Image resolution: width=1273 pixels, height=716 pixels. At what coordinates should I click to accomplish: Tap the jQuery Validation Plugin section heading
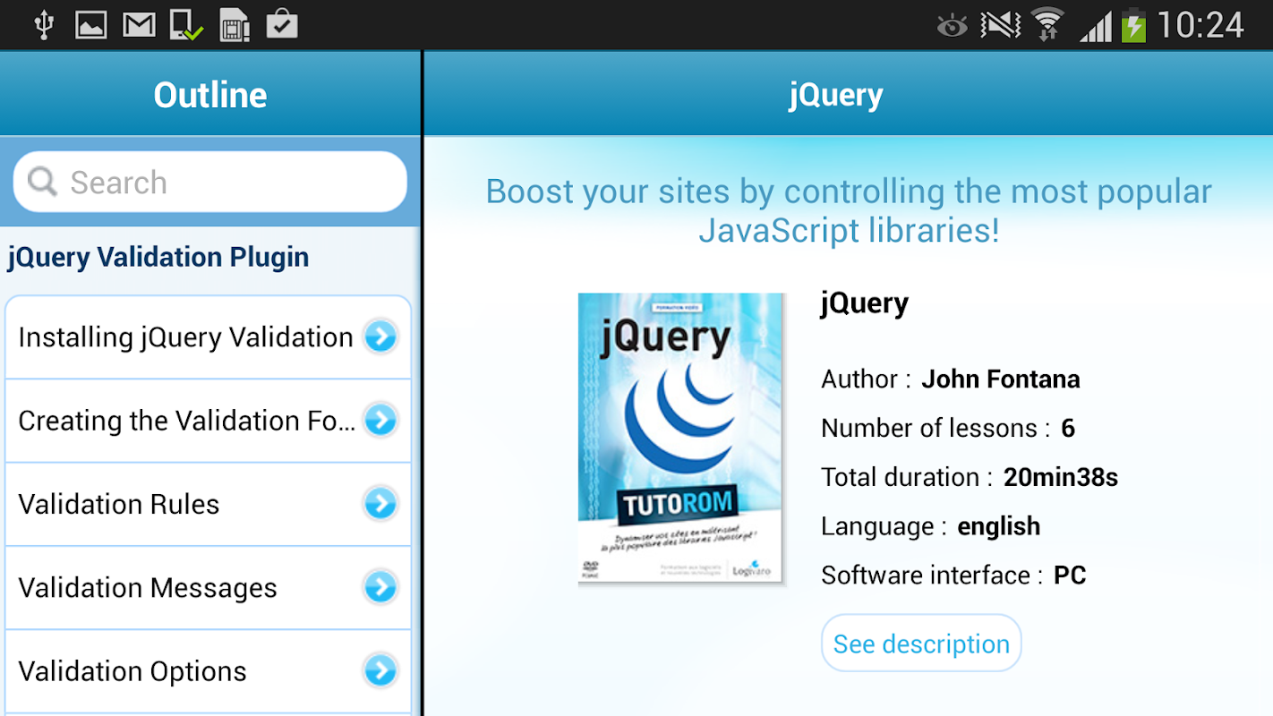[158, 258]
